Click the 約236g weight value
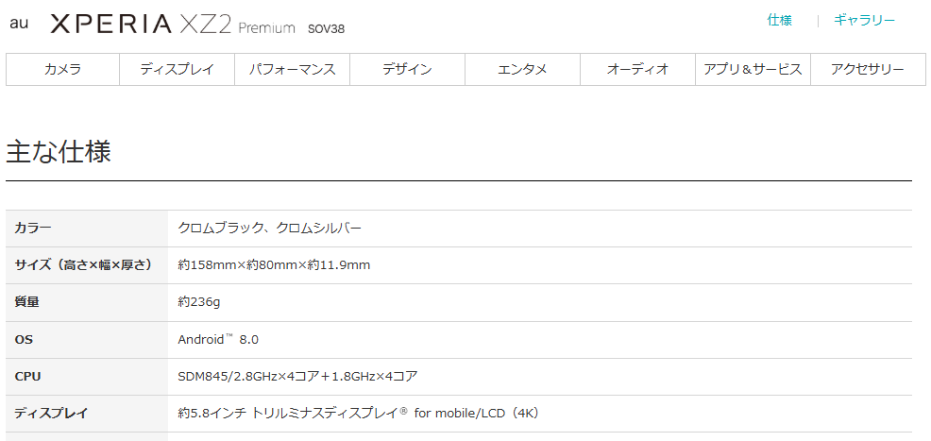The image size is (931, 441). 198,302
